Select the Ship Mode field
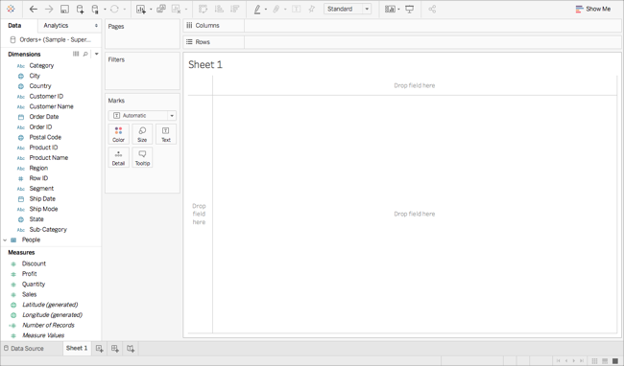Image resolution: width=624 pixels, height=366 pixels. (43, 209)
